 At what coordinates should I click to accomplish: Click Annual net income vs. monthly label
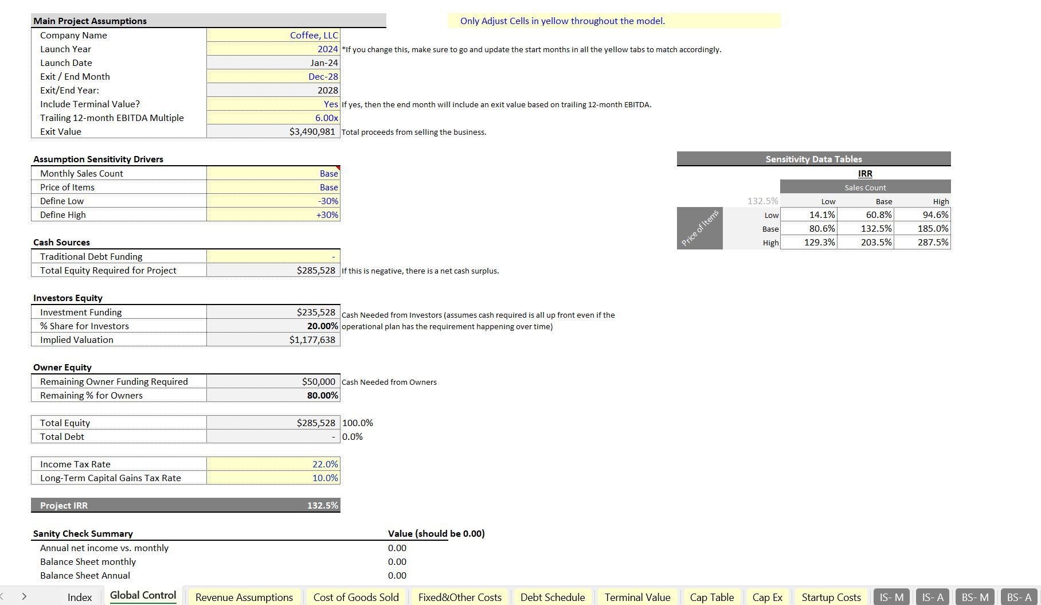click(x=104, y=548)
